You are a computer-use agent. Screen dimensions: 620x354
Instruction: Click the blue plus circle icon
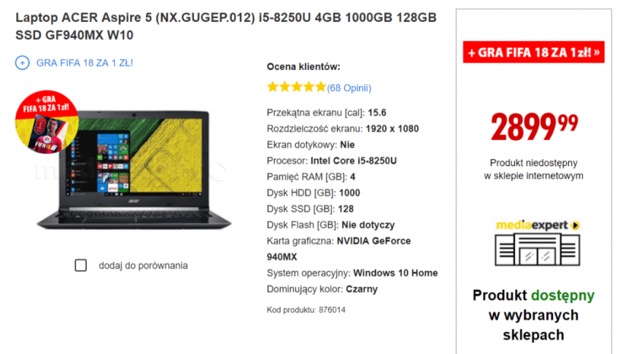(x=22, y=63)
